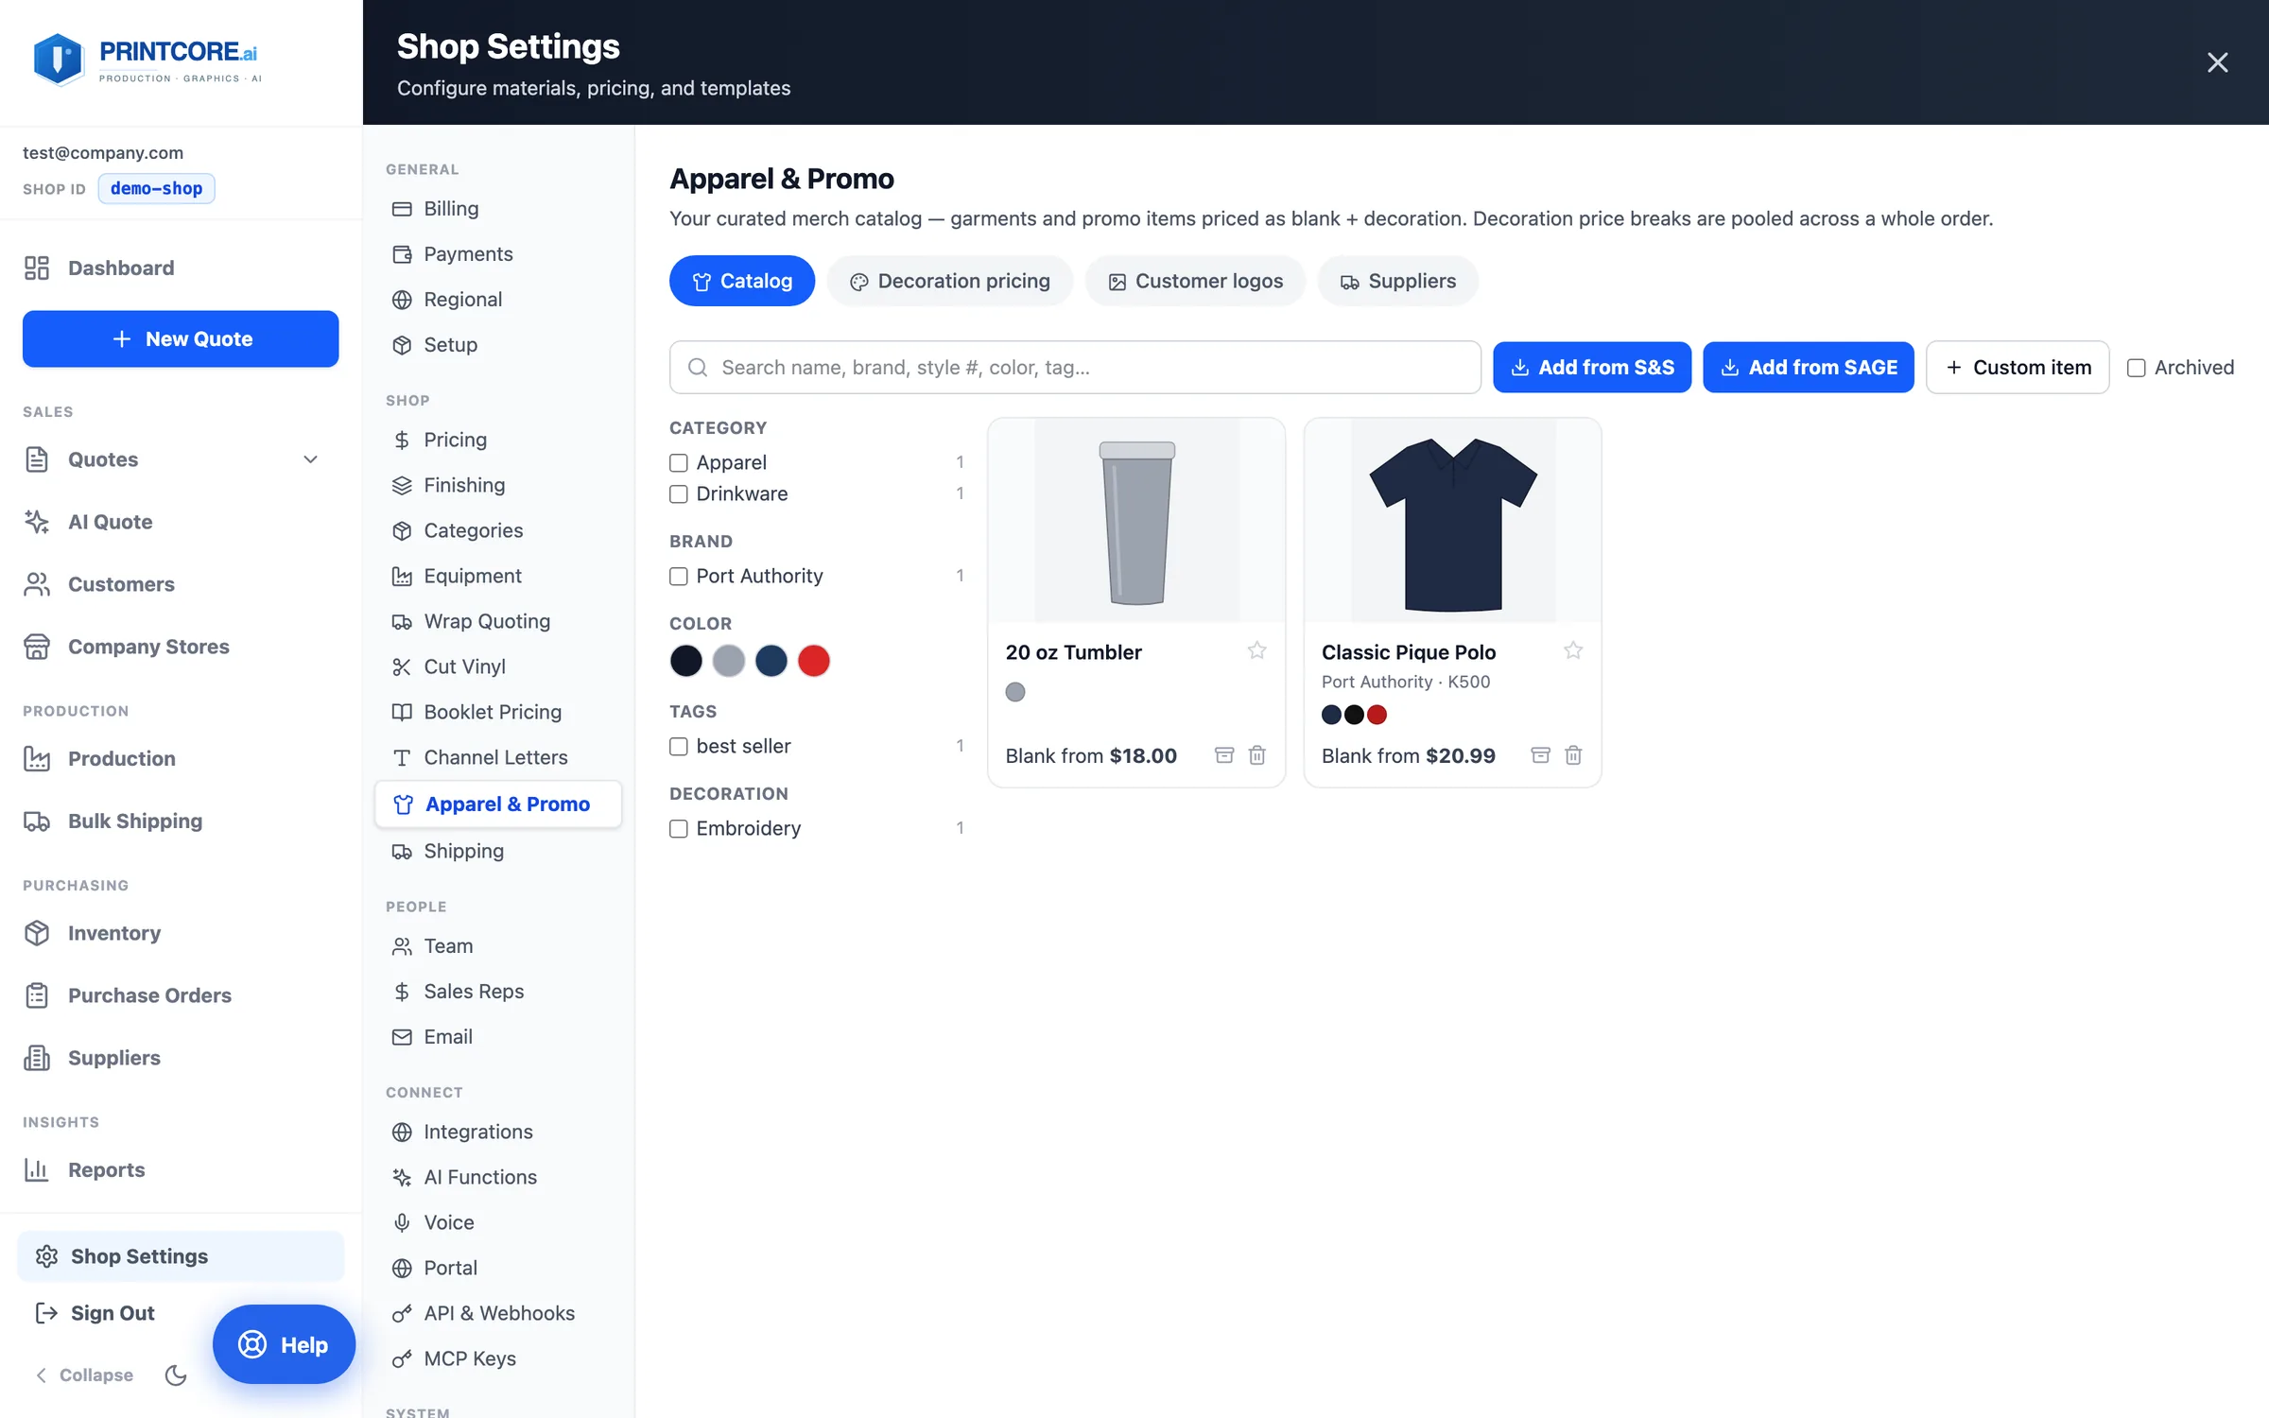Open the Classic Pique Polo thumbnail
2269x1418 pixels.
[x=1453, y=520]
